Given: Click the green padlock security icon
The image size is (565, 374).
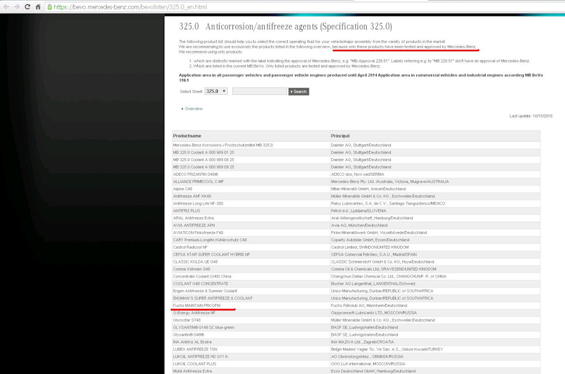Looking at the screenshot, I should [49, 7].
